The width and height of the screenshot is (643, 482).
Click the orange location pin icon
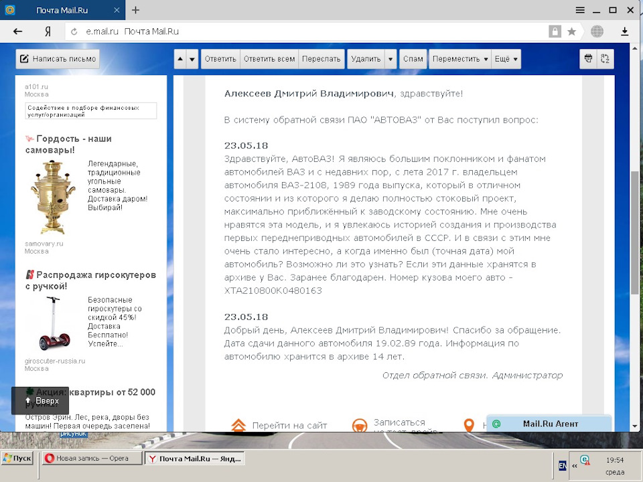point(469,425)
